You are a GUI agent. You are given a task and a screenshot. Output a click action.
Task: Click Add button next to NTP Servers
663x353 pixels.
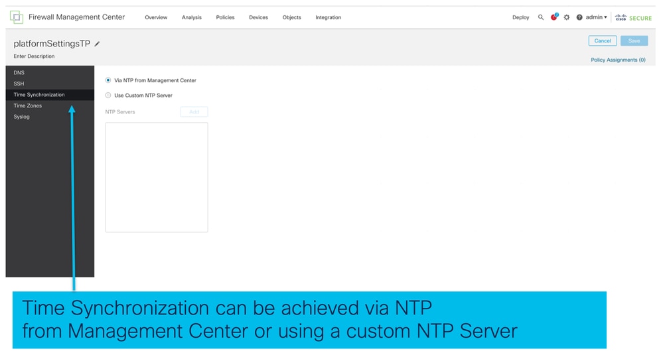(x=194, y=111)
